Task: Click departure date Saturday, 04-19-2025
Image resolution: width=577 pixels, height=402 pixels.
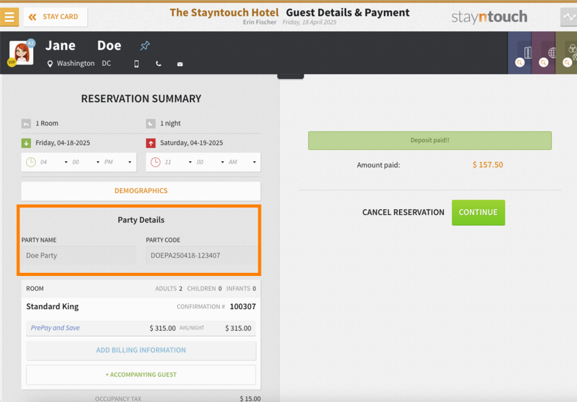Action: pos(191,143)
